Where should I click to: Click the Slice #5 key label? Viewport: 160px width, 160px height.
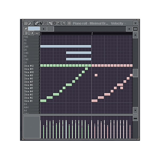tap(28, 88)
